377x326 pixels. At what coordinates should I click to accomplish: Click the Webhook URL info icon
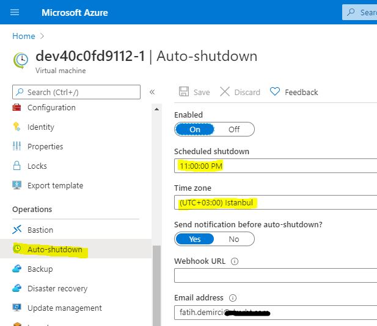(x=235, y=261)
